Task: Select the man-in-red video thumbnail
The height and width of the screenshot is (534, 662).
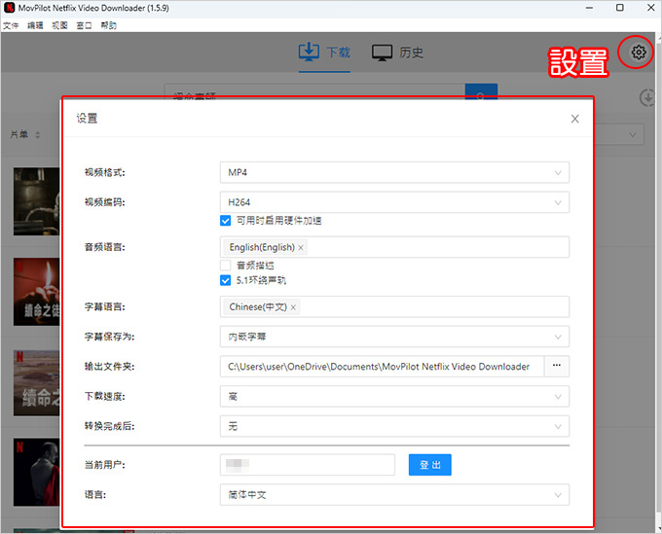Action: click(x=37, y=472)
